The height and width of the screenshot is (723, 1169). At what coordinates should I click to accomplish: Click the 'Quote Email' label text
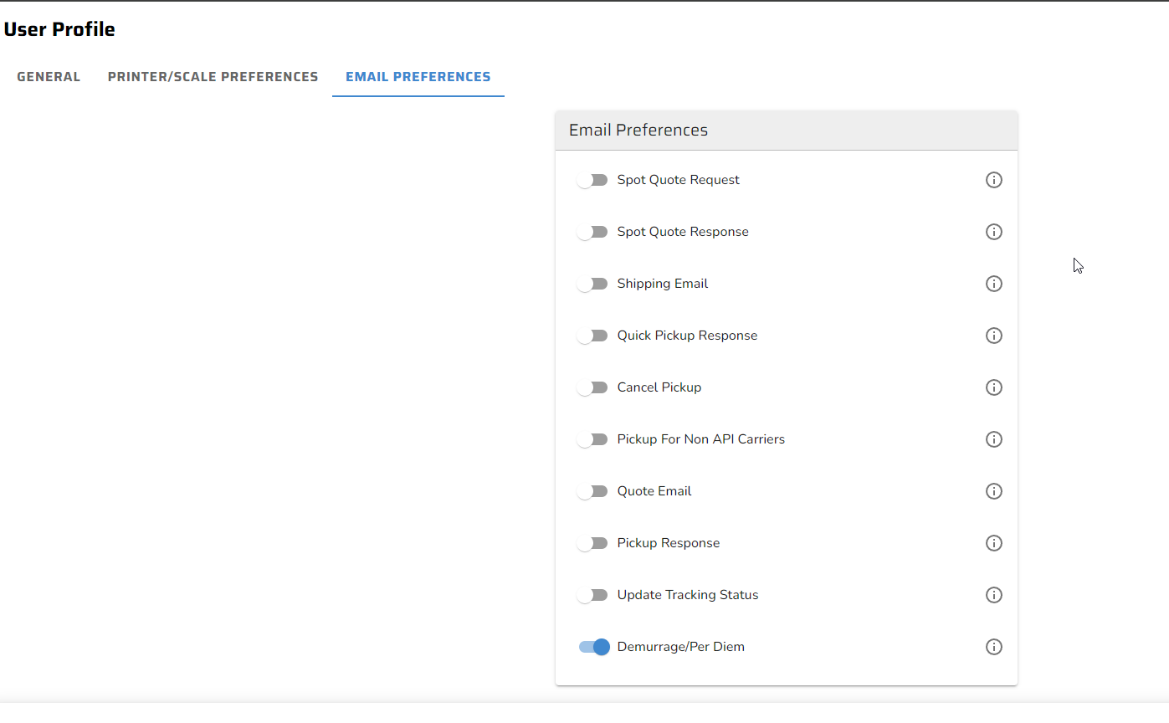(x=654, y=491)
